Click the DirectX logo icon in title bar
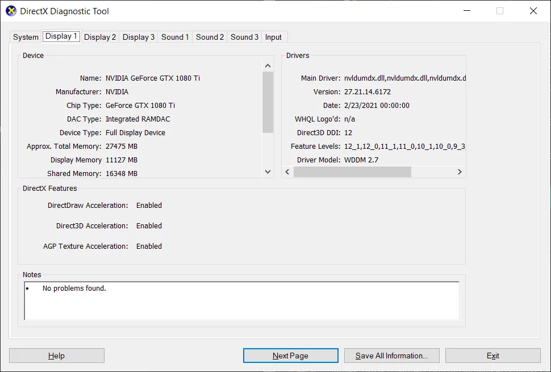Viewport: 551px width, 372px height. pyautogui.click(x=11, y=11)
